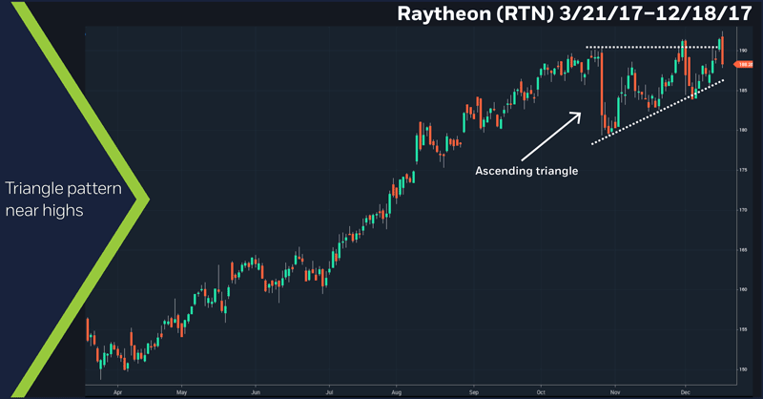
Task: Select the Oct label on the time axis
Action: (x=542, y=391)
